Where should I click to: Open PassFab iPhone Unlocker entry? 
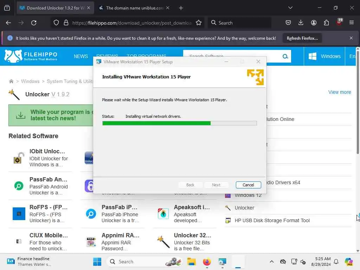tap(112, 214)
